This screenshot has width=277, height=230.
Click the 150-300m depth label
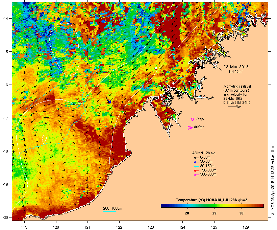click(x=208, y=170)
